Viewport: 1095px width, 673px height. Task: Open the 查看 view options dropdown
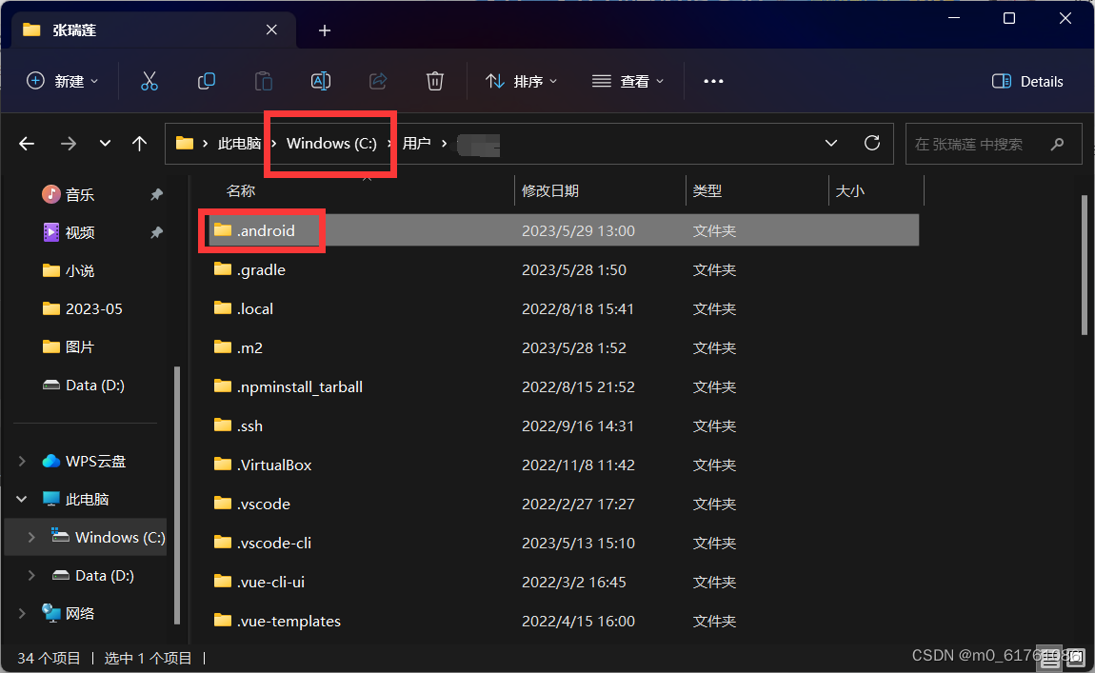tap(628, 81)
